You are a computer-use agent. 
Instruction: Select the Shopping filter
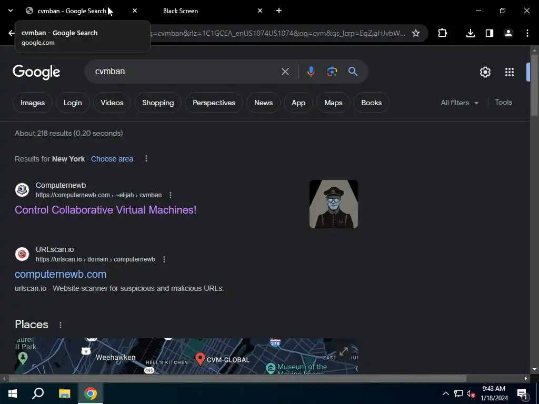coord(158,103)
